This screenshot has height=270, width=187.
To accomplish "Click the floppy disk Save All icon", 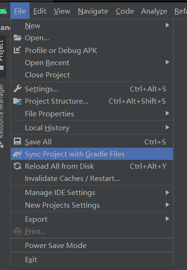I will 17,142.
